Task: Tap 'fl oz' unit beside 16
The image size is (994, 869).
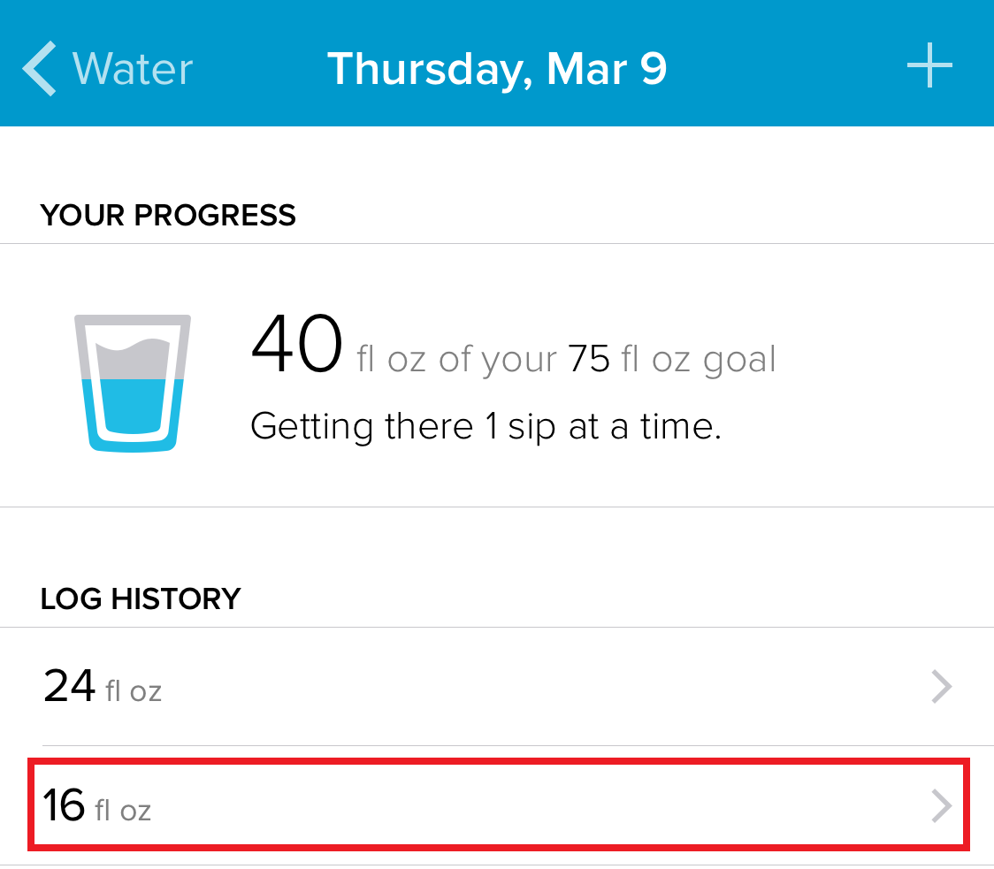Action: pos(123,811)
